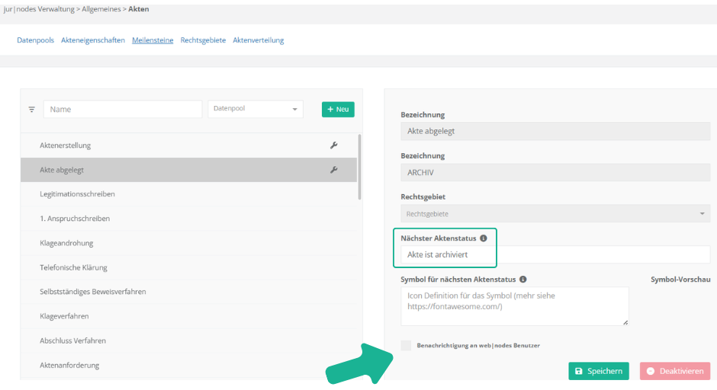This screenshot has width=717, height=390.
Task: Click info icon next to Nächster Aktenstatus
Action: (484, 238)
